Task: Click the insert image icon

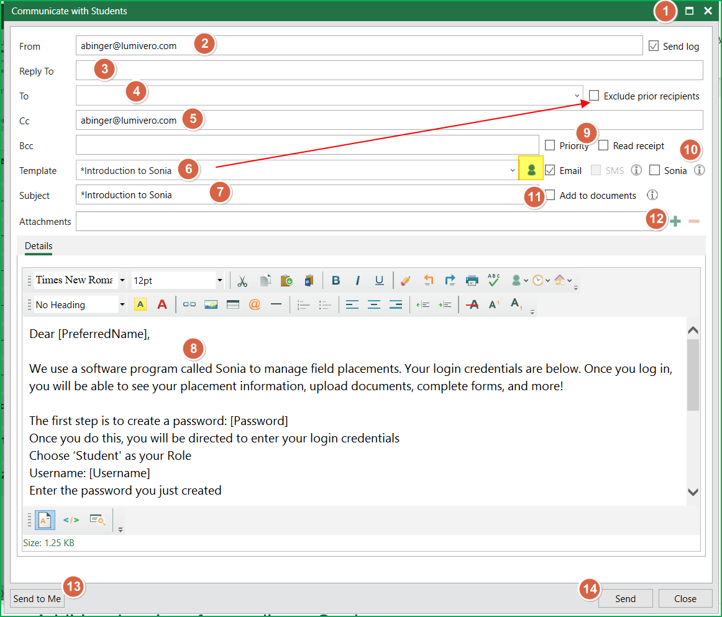Action: (211, 304)
